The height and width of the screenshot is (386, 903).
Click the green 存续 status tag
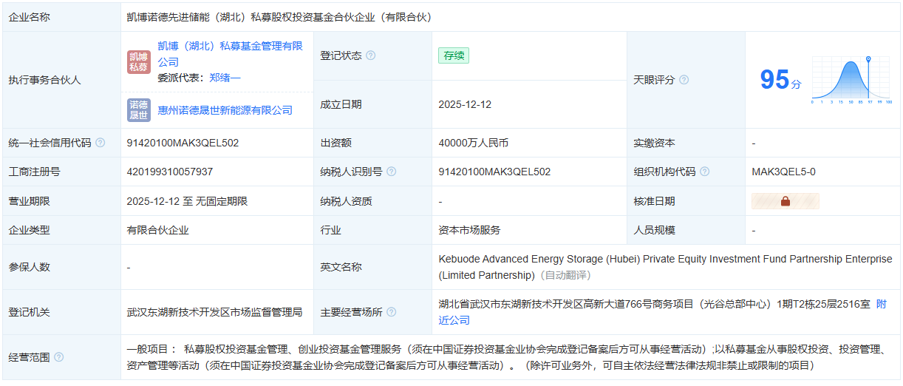(x=454, y=55)
